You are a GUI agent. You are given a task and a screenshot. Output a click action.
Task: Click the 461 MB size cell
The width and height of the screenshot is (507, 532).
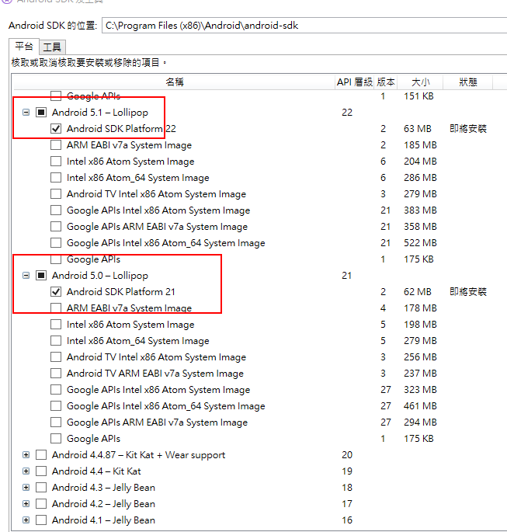pos(420,405)
